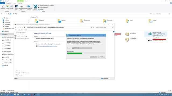Viewport: 172px width, 96px height.
Task: Open the Control Panel Edit menu
Action: (x=19, y=30)
